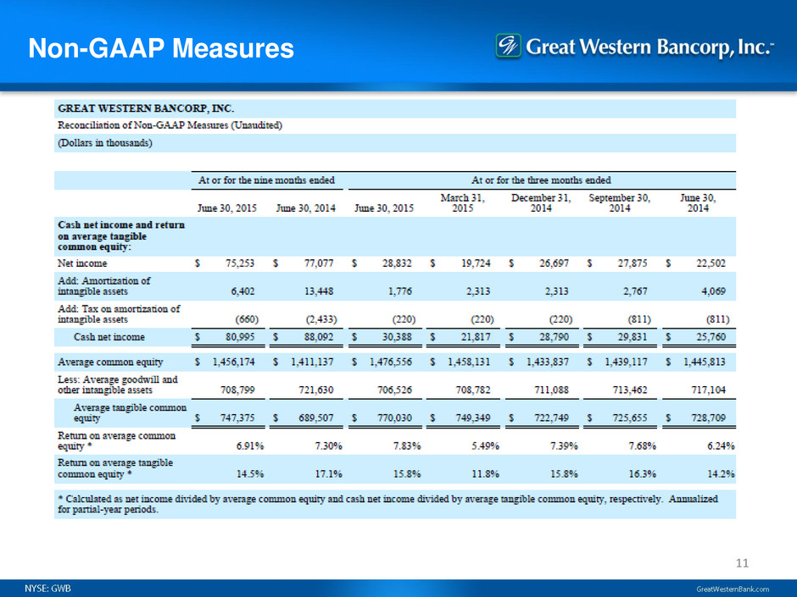Screen dimensions: 797x597
Task: Select cash net income 29,831
Action: (x=633, y=337)
